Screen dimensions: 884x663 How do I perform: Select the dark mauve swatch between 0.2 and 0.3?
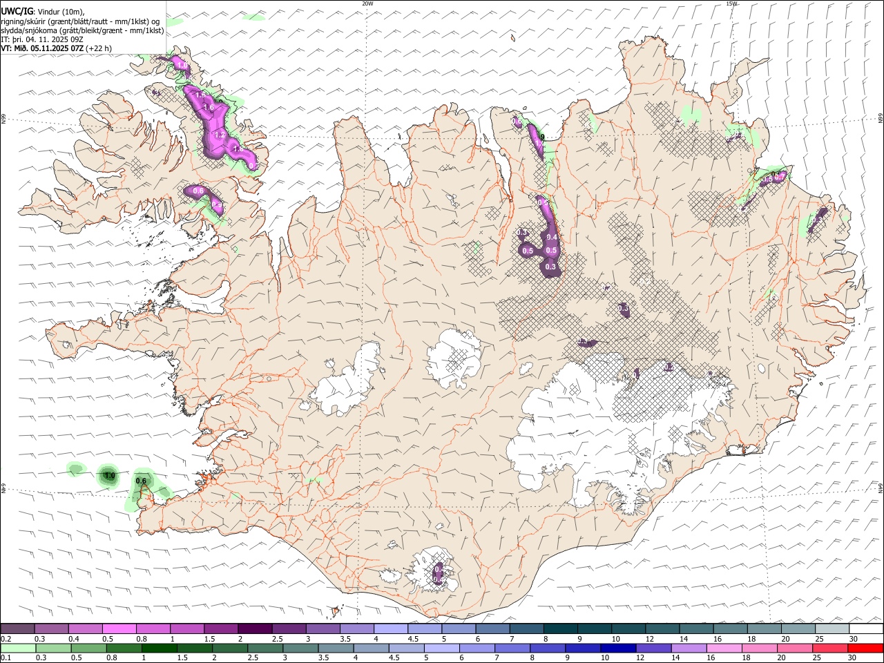(x=17, y=629)
